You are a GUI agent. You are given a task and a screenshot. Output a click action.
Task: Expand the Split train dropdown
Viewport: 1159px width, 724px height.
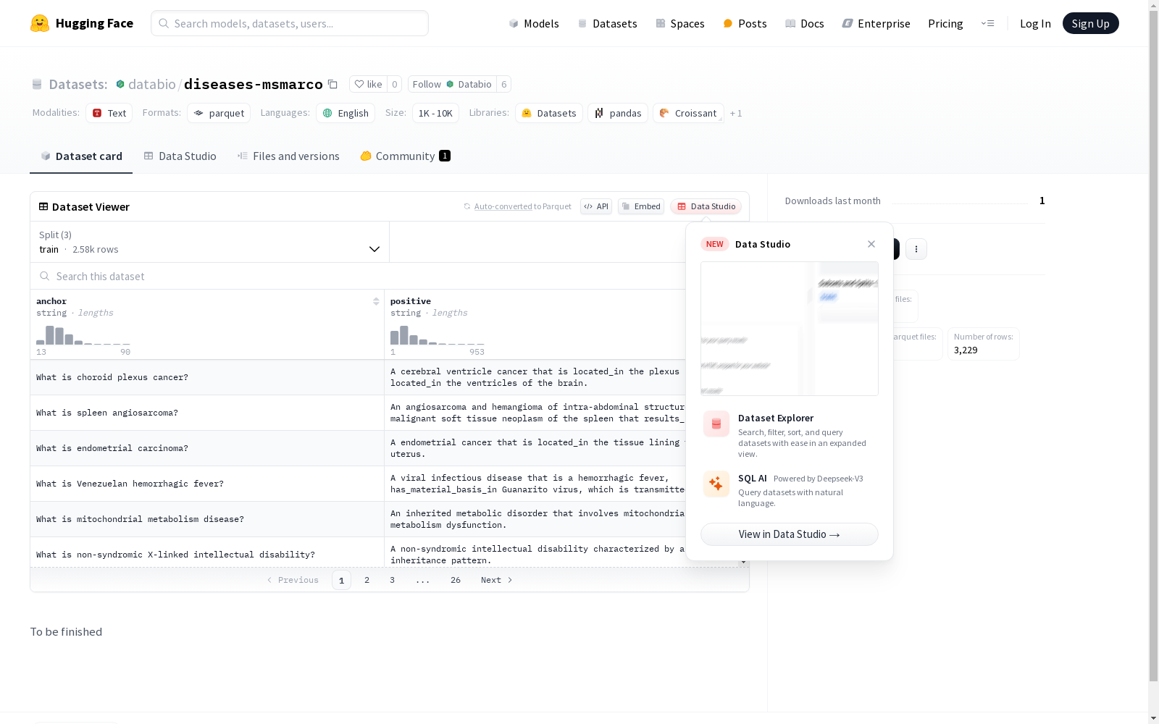pos(210,242)
